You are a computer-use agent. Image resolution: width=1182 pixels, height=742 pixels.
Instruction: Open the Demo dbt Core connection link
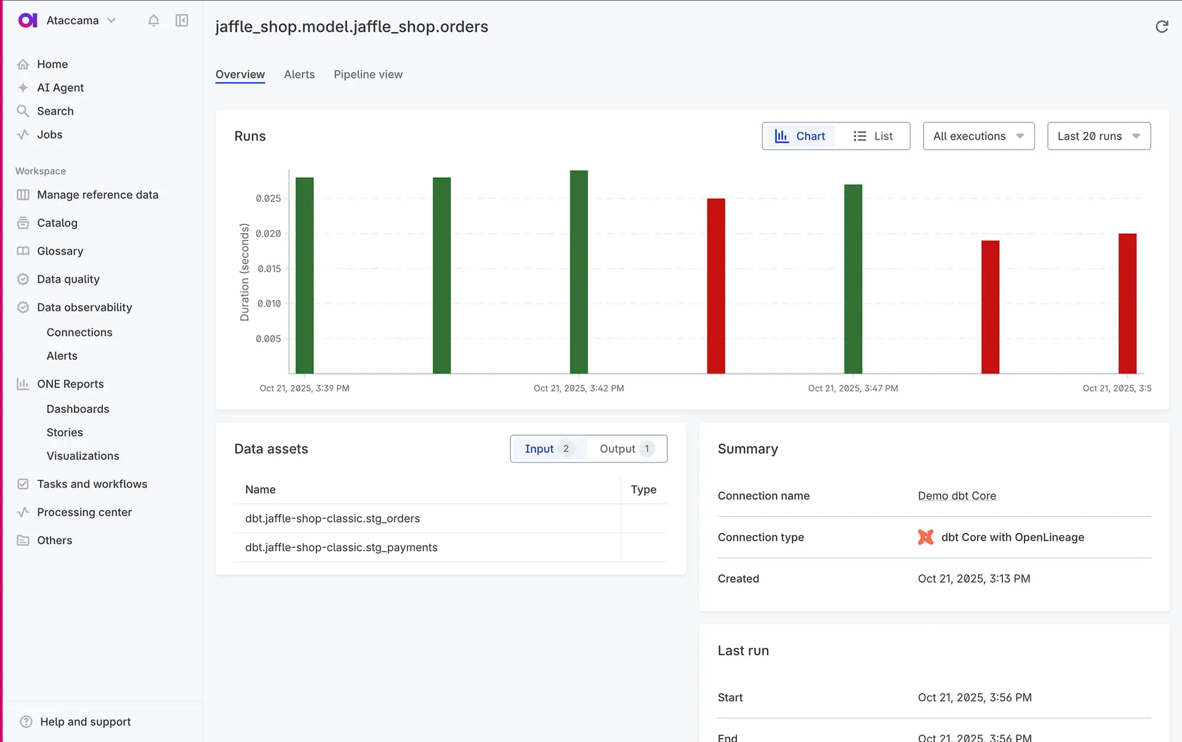pos(956,496)
